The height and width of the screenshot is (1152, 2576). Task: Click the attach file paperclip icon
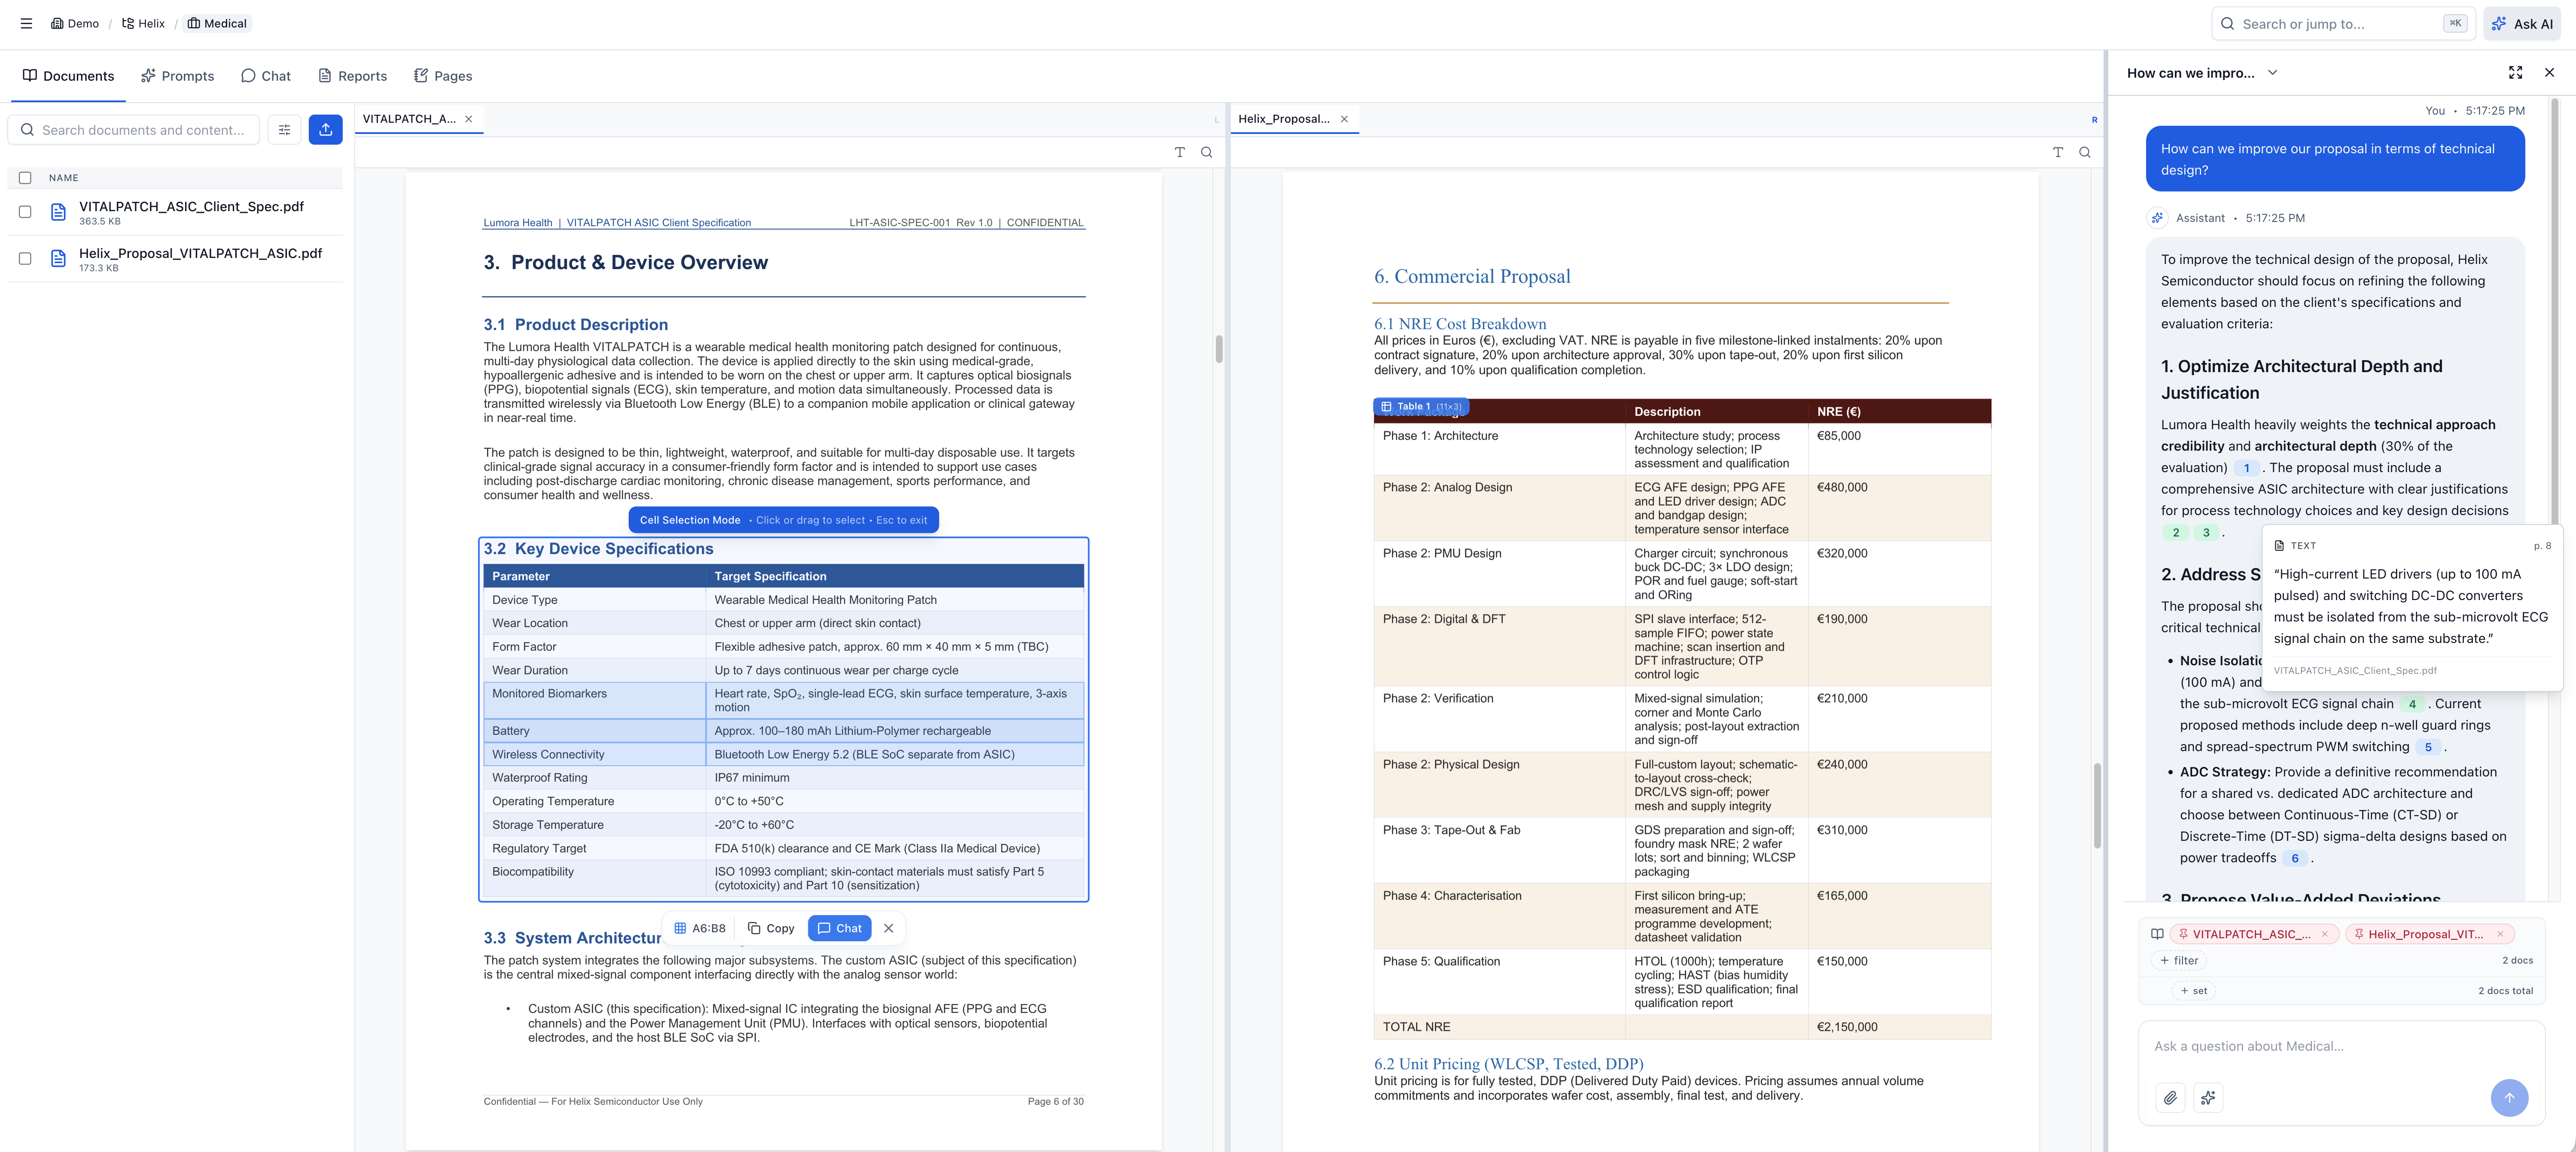pyautogui.click(x=2170, y=1097)
